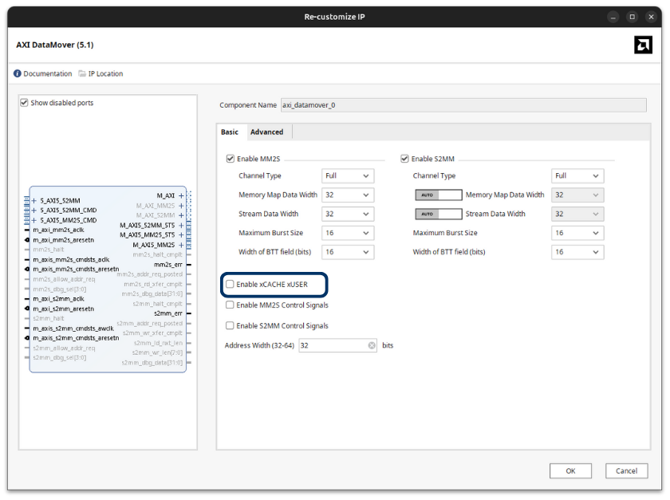Minimize the Re-customize IP window
Image resolution: width=670 pixels, height=500 pixels.
tap(613, 16)
